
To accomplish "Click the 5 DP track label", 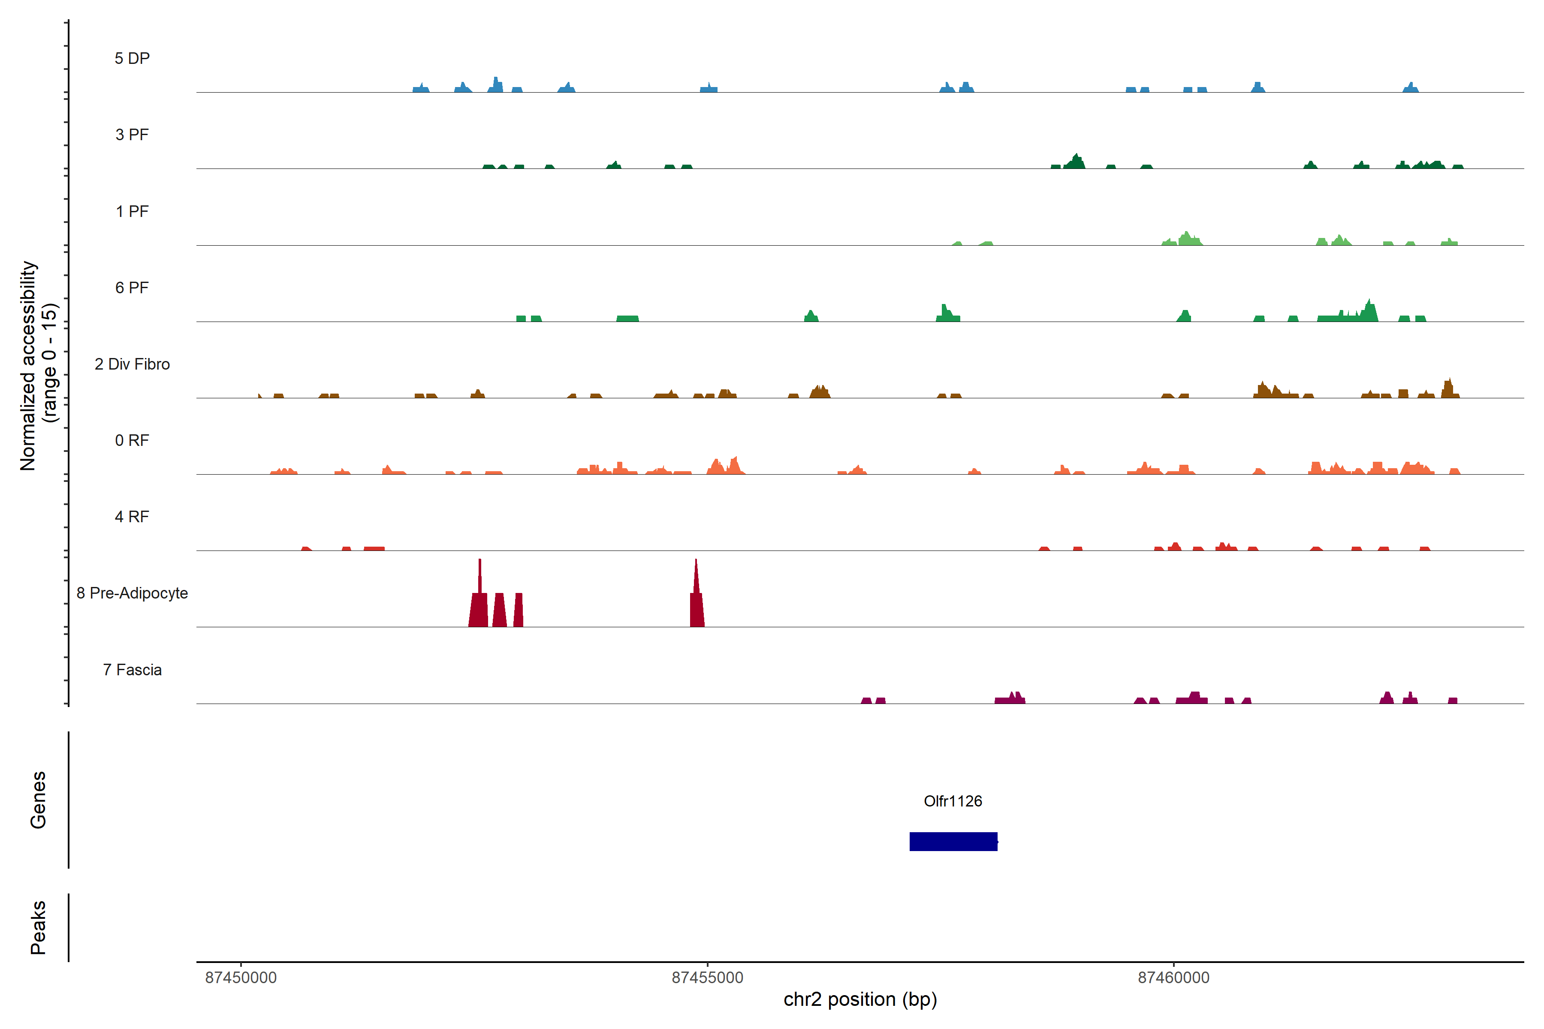I will [132, 58].
